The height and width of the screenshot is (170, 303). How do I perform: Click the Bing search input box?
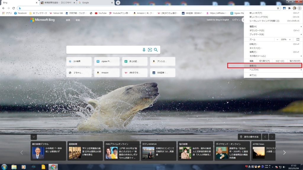point(104,50)
